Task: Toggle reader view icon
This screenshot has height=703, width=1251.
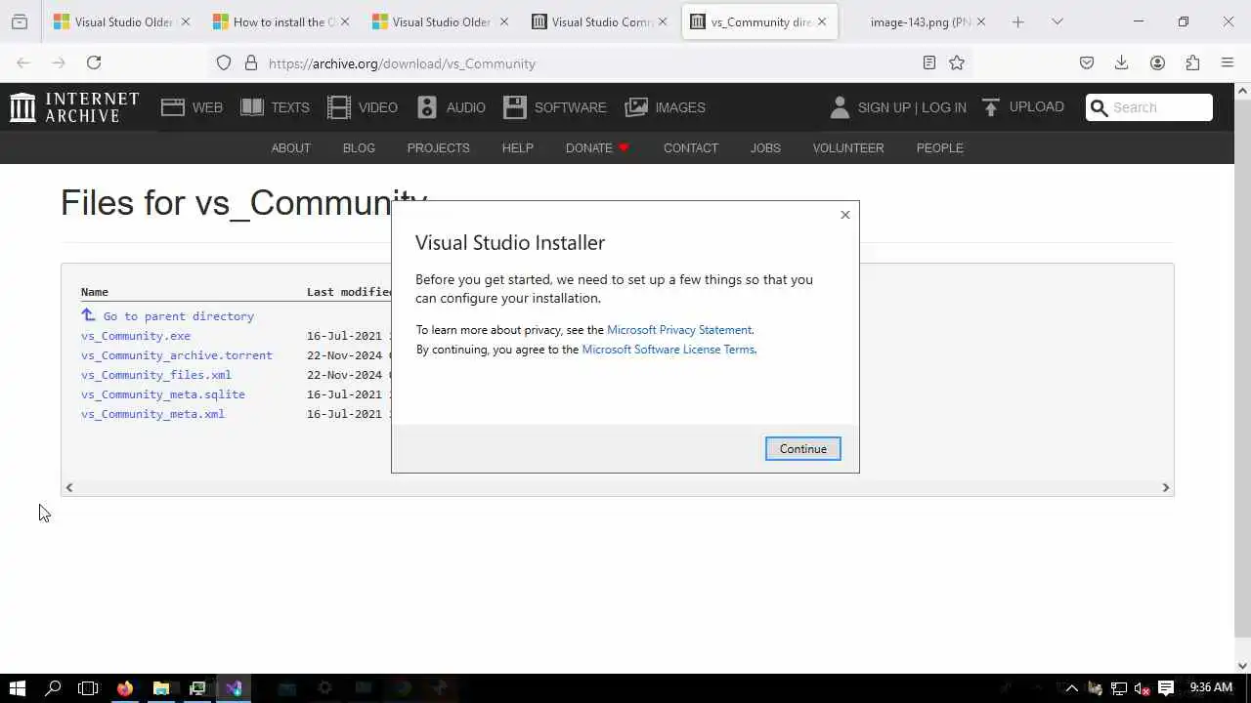Action: [x=929, y=62]
